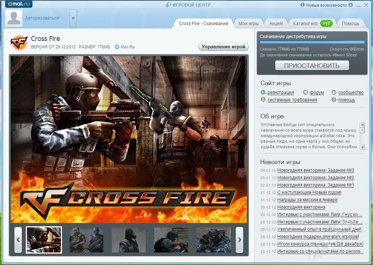Expand the account dropdown arrow beside Авторизоваться

(x=73, y=18)
